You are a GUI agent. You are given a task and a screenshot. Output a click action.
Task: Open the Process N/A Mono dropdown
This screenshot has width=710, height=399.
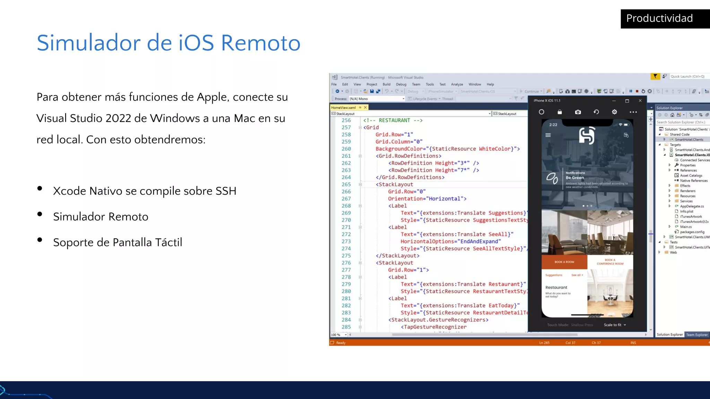click(376, 99)
